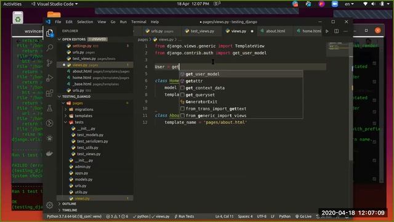
Task: Click the Run Python file play icon
Action: point(327,31)
